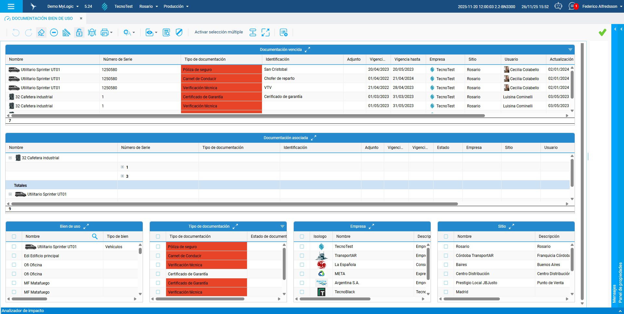Click the fullscreen expand toolbar icon
Screen dimensions: 624x314
click(x=266, y=32)
